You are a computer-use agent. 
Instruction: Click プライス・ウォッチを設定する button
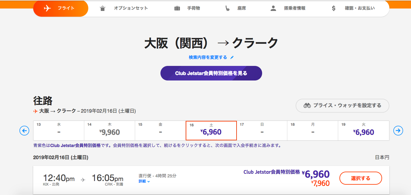click(342, 105)
